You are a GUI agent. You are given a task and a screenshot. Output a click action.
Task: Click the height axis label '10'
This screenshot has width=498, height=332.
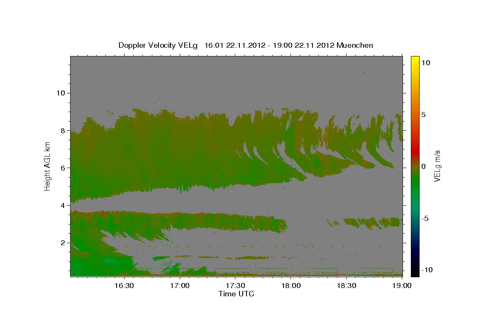click(x=60, y=93)
